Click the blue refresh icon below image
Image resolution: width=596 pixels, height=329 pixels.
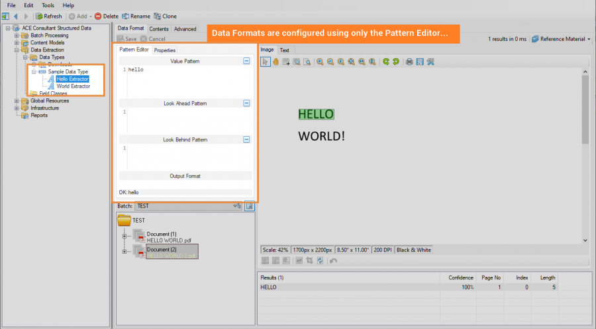(320, 261)
